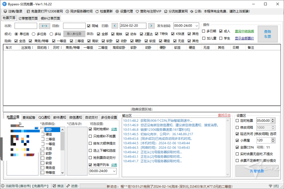Viewport: 284px width, 189px height.
Task: Toggle the 同城 checkbox
Action: point(88,26)
